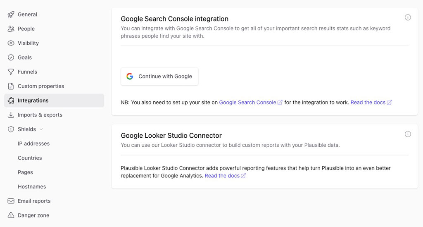Click the Goals checkmark circle icon

pyautogui.click(x=11, y=57)
